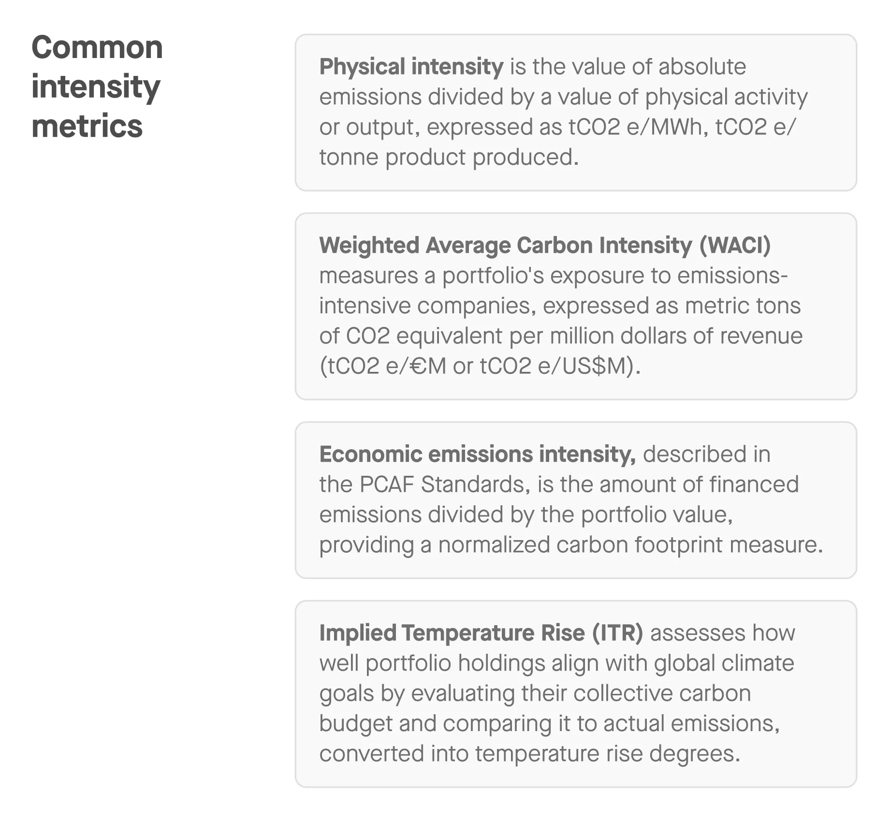Screen dimensions: 890x822
Task: Click the "Common intensity metrics" heading
Action: tap(97, 87)
